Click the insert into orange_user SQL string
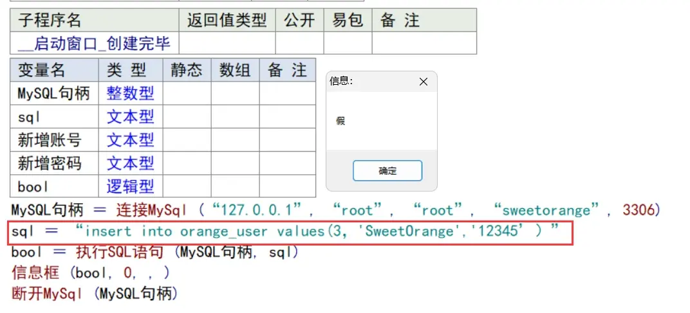The height and width of the screenshot is (313, 690). point(317,231)
